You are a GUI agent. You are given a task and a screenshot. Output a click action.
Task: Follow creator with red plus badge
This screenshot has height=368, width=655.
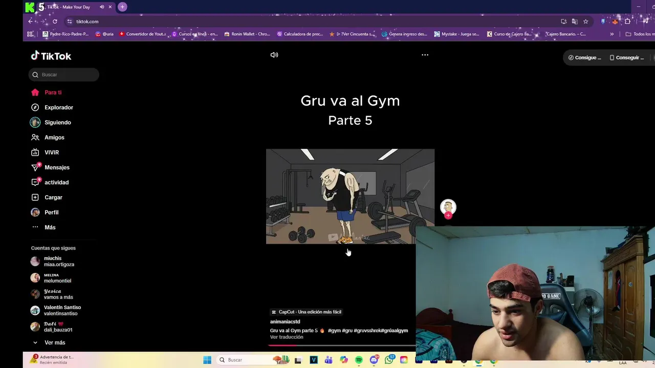448,216
